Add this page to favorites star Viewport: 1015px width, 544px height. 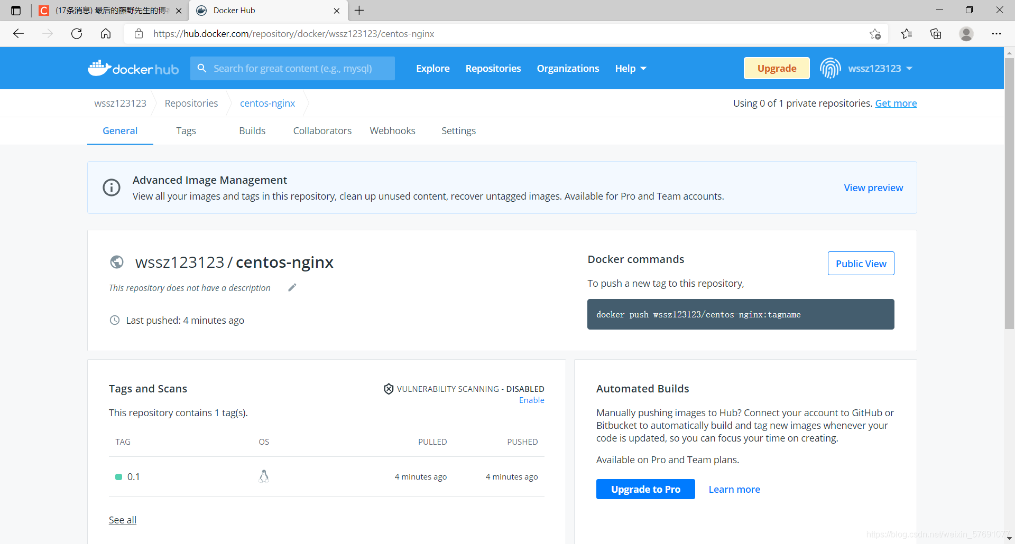tap(875, 34)
